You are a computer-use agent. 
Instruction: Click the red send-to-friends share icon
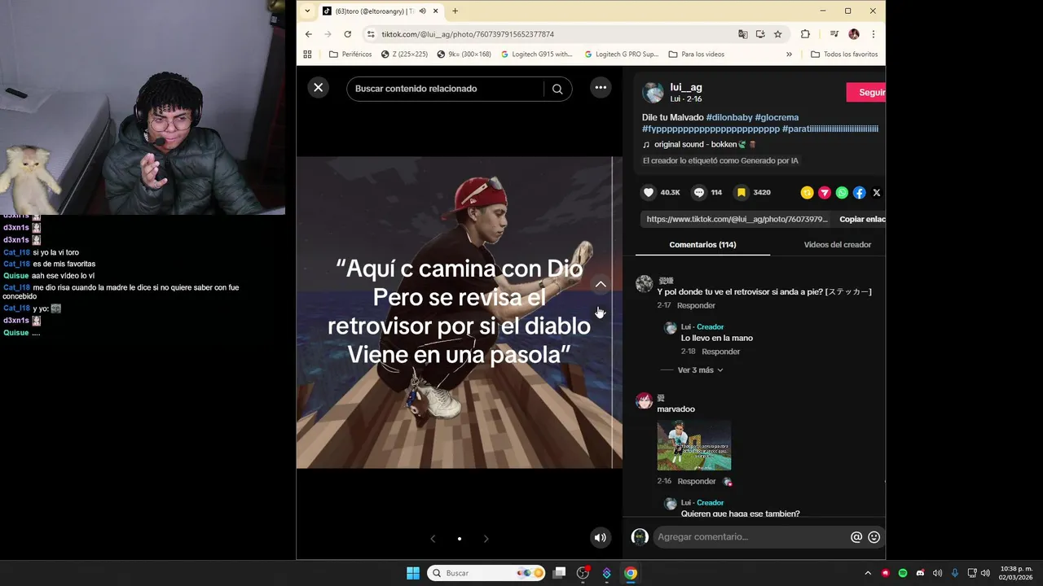click(825, 193)
